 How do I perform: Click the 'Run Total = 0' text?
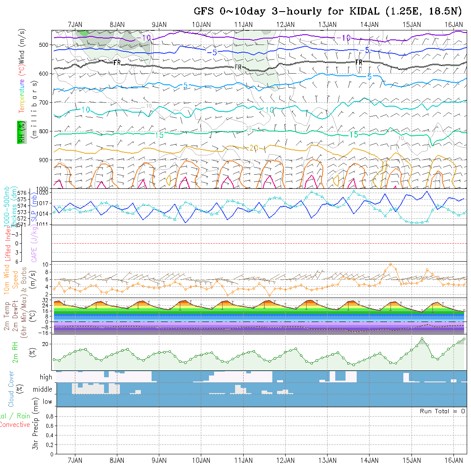pos(442,411)
